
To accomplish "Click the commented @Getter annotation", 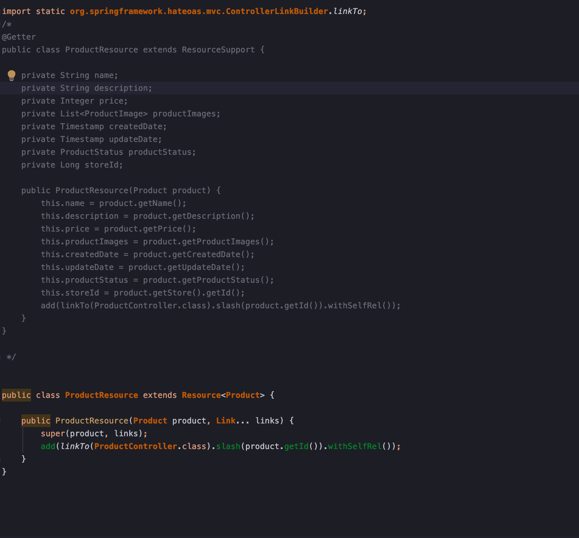I will tap(19, 37).
